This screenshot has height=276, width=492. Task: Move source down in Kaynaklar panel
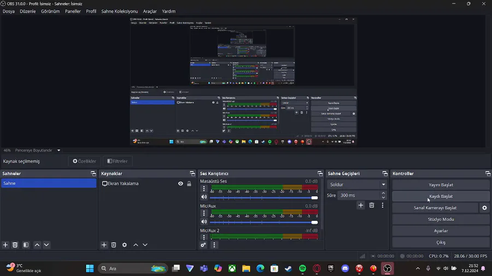(145, 245)
